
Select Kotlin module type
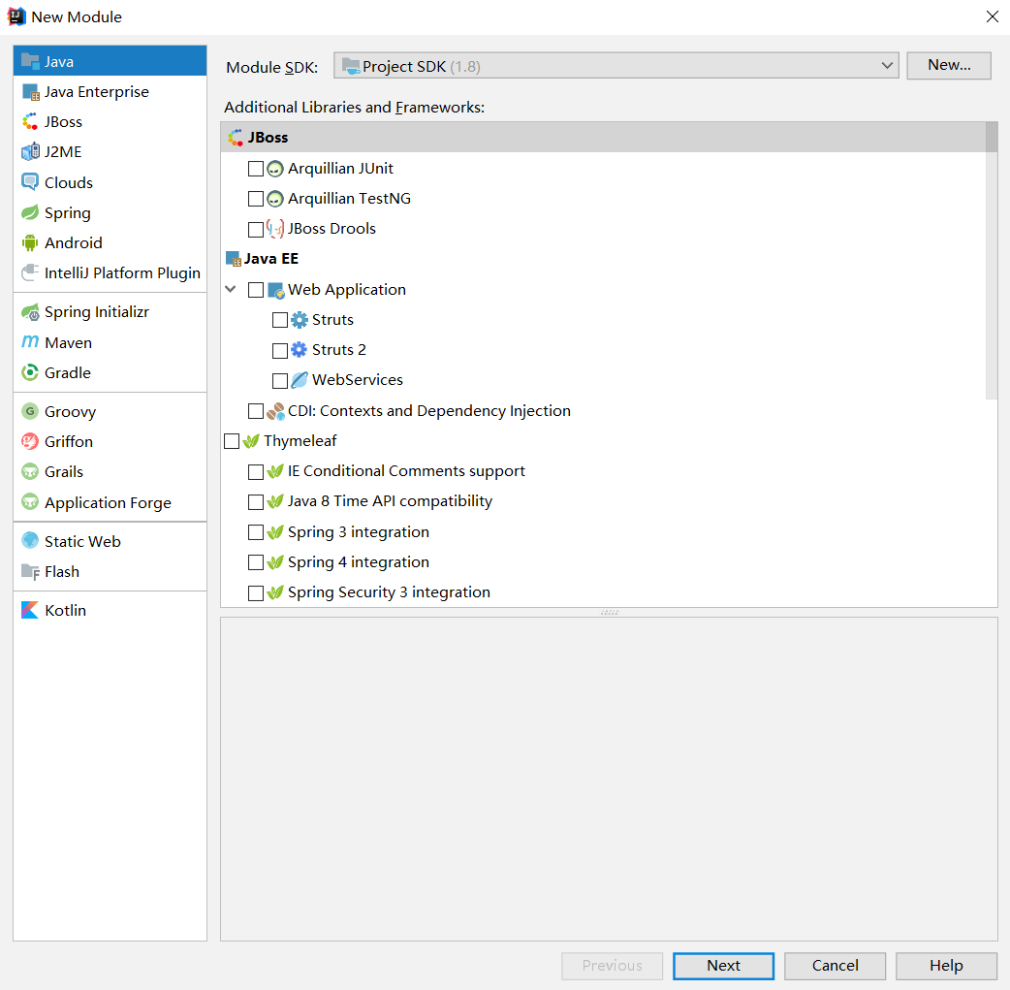[x=110, y=610]
